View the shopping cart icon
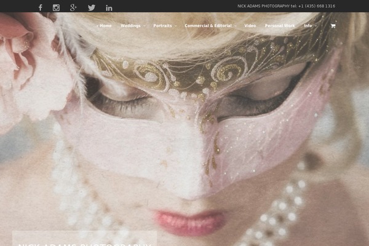The width and height of the screenshot is (369, 246). point(333,26)
